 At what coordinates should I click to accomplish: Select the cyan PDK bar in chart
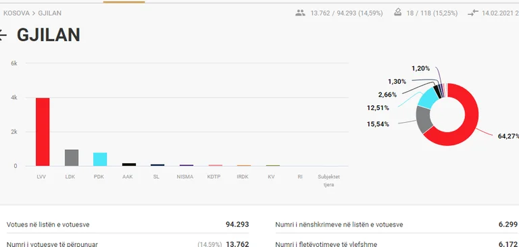click(100, 159)
